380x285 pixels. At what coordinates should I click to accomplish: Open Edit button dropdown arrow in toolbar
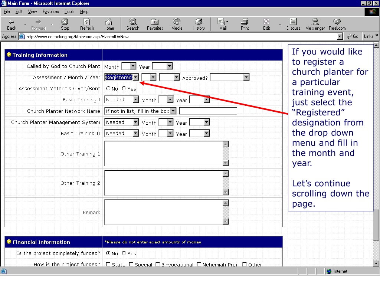point(280,24)
